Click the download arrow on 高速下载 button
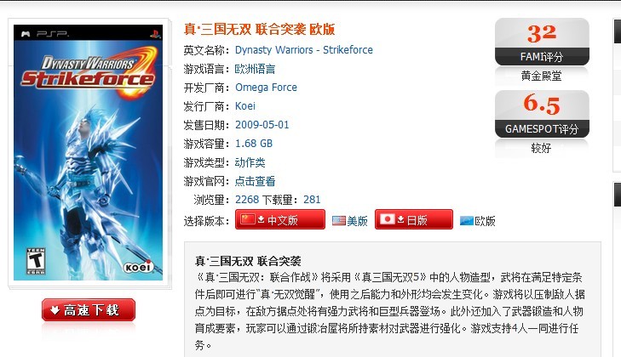621x357 pixels. 55,310
